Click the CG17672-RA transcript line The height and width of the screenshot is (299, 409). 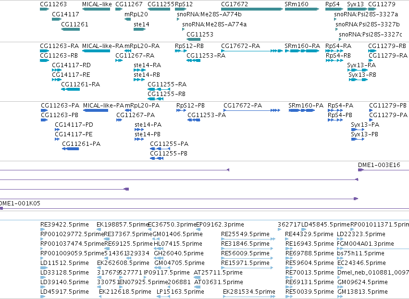(x=252, y=51)
